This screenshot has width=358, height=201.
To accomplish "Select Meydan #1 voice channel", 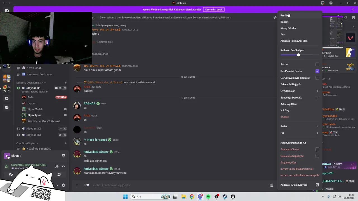I will 33,88.
